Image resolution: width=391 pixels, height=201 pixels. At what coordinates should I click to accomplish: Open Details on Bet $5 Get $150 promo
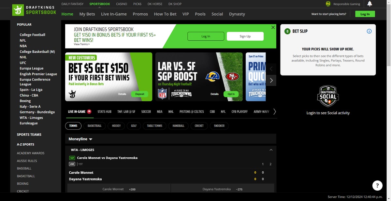click(x=122, y=94)
